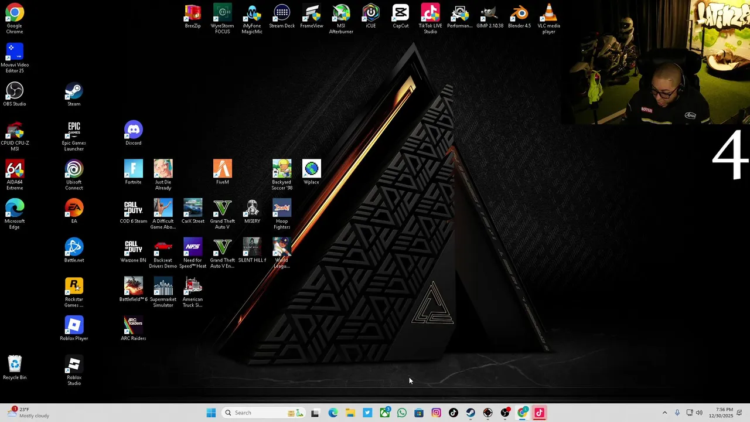Select the Wplace desktop shortcut
This screenshot has width=750, height=422.
(311, 172)
